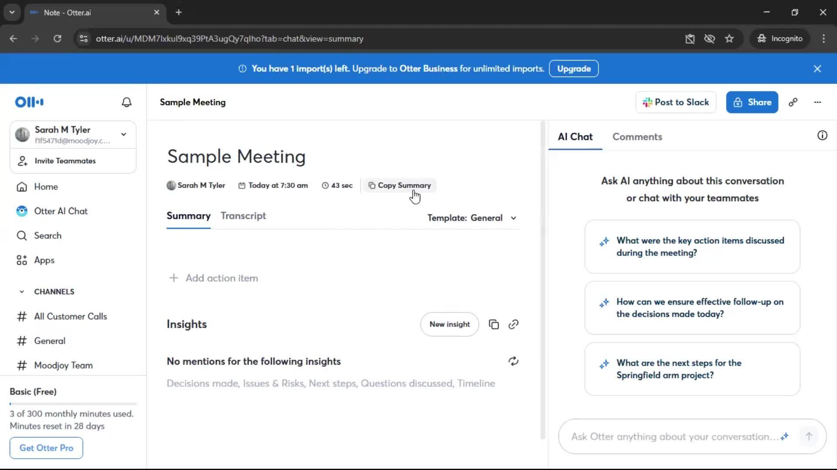Image resolution: width=837 pixels, height=470 pixels.
Task: Click the summary panel vertical scrollbar
Action: point(543,281)
